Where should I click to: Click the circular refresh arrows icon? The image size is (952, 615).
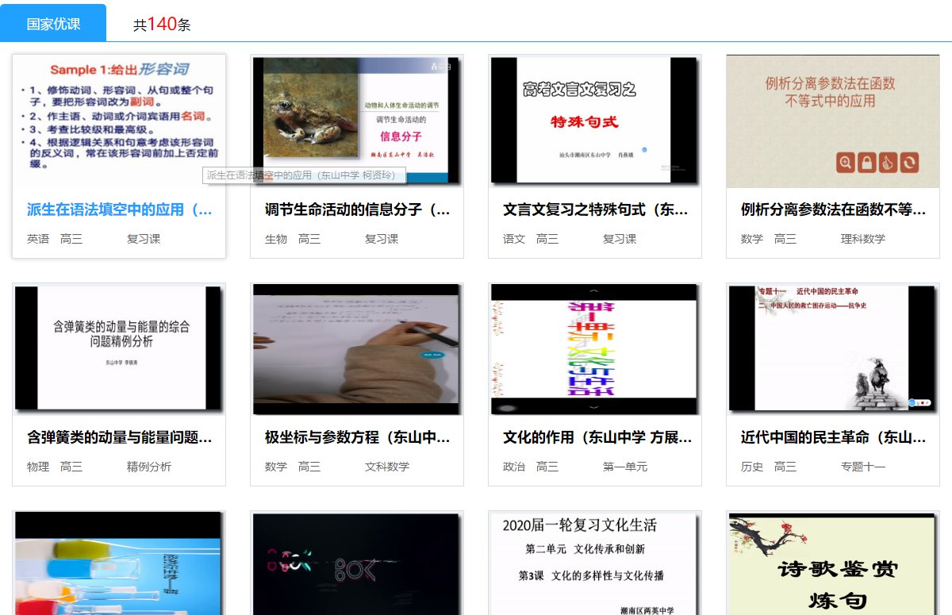point(908,163)
